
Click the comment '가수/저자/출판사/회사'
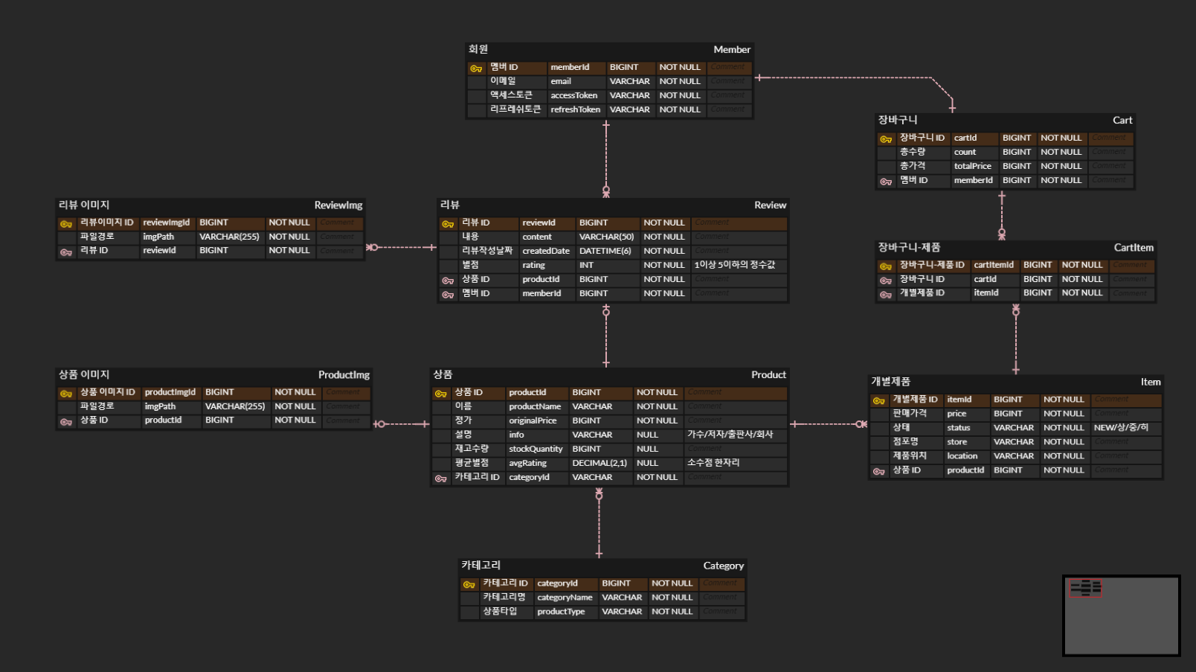730,435
